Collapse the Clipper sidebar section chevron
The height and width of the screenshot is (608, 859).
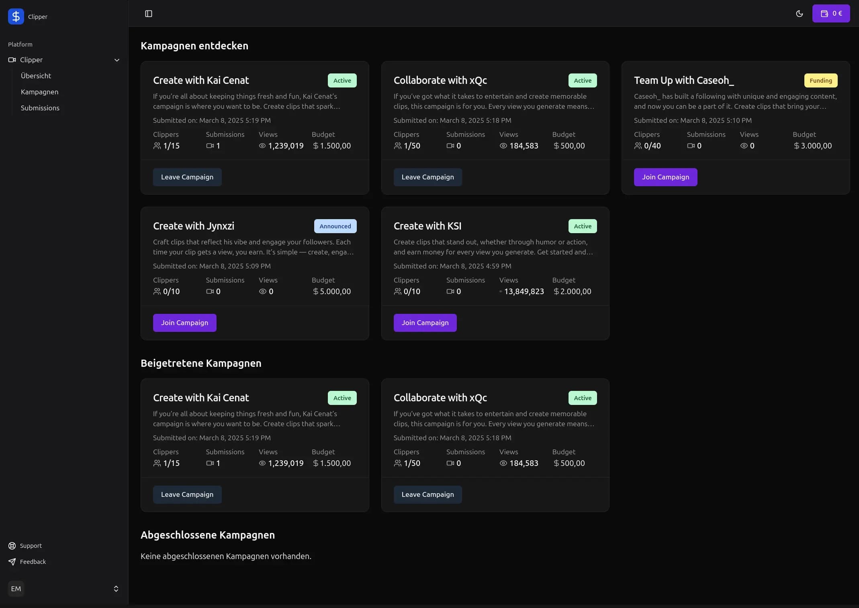(117, 60)
